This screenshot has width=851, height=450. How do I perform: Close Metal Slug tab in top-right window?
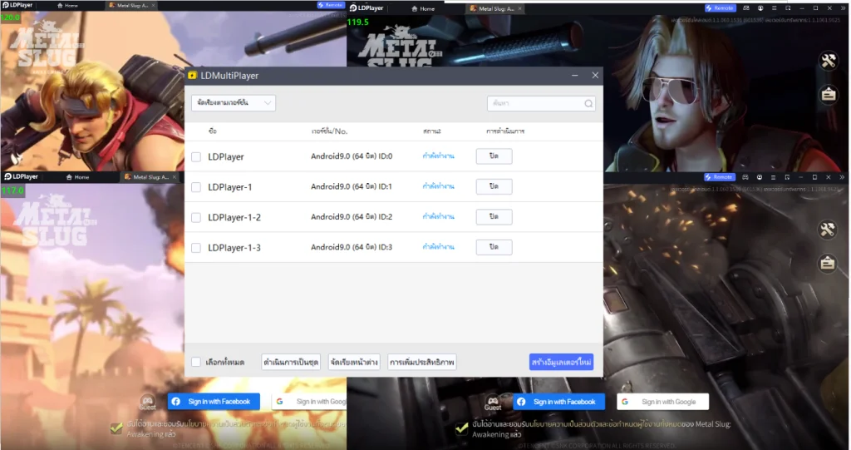(520, 8)
